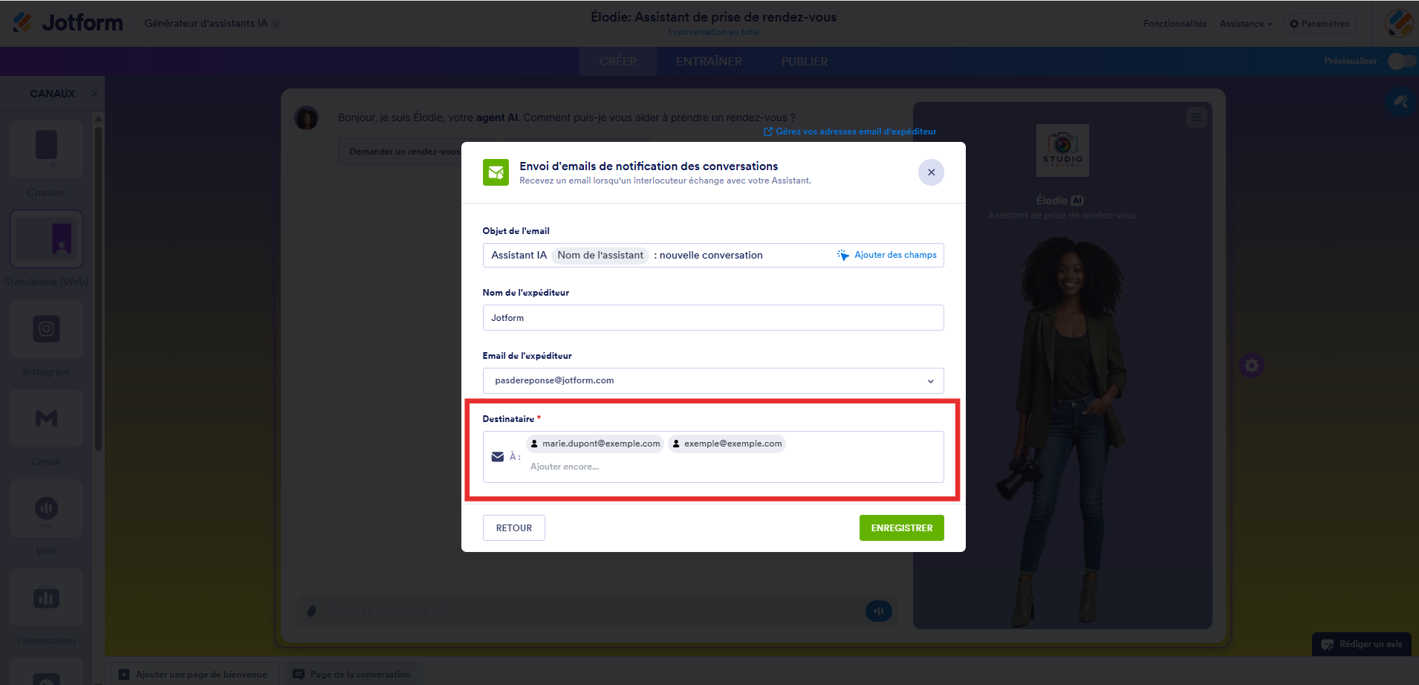
Task: Click the paint roller designer icon
Action: tap(1400, 102)
